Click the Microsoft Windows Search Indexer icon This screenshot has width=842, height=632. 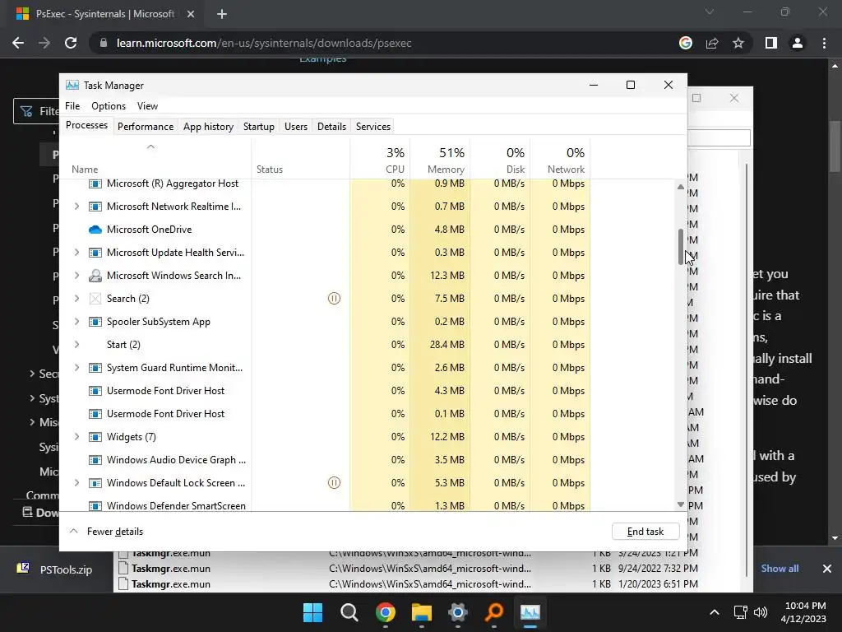click(x=95, y=276)
